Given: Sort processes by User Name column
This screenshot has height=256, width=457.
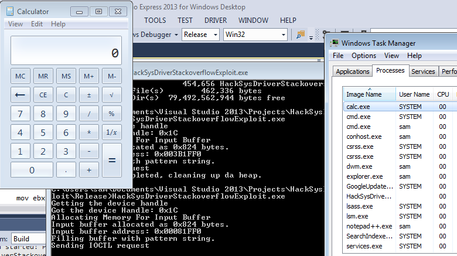Looking at the screenshot, I should tap(414, 94).
